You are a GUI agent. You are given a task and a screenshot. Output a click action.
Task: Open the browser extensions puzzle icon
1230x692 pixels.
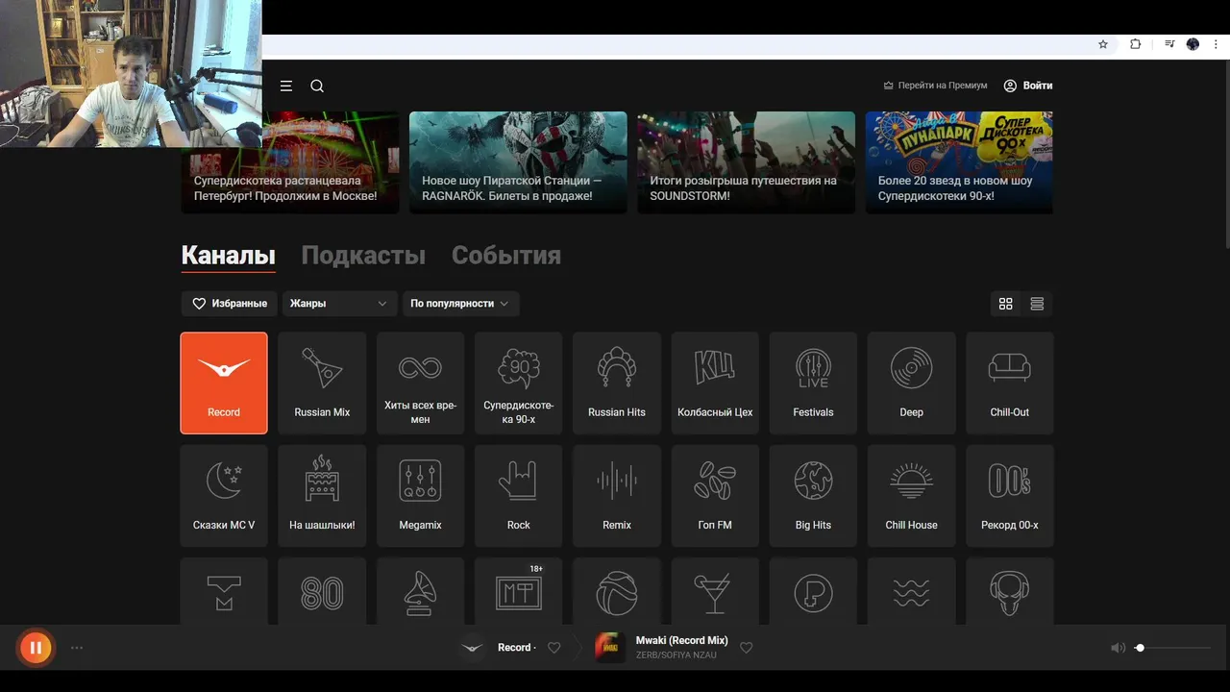pyautogui.click(x=1135, y=44)
